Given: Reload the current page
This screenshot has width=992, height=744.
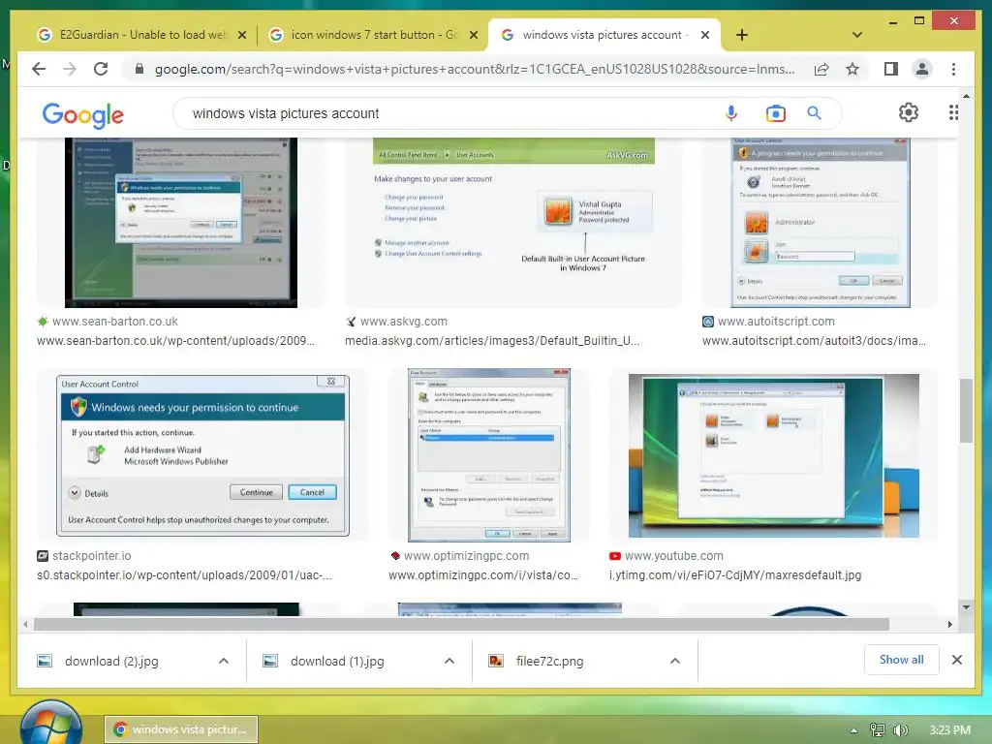Looking at the screenshot, I should [101, 69].
